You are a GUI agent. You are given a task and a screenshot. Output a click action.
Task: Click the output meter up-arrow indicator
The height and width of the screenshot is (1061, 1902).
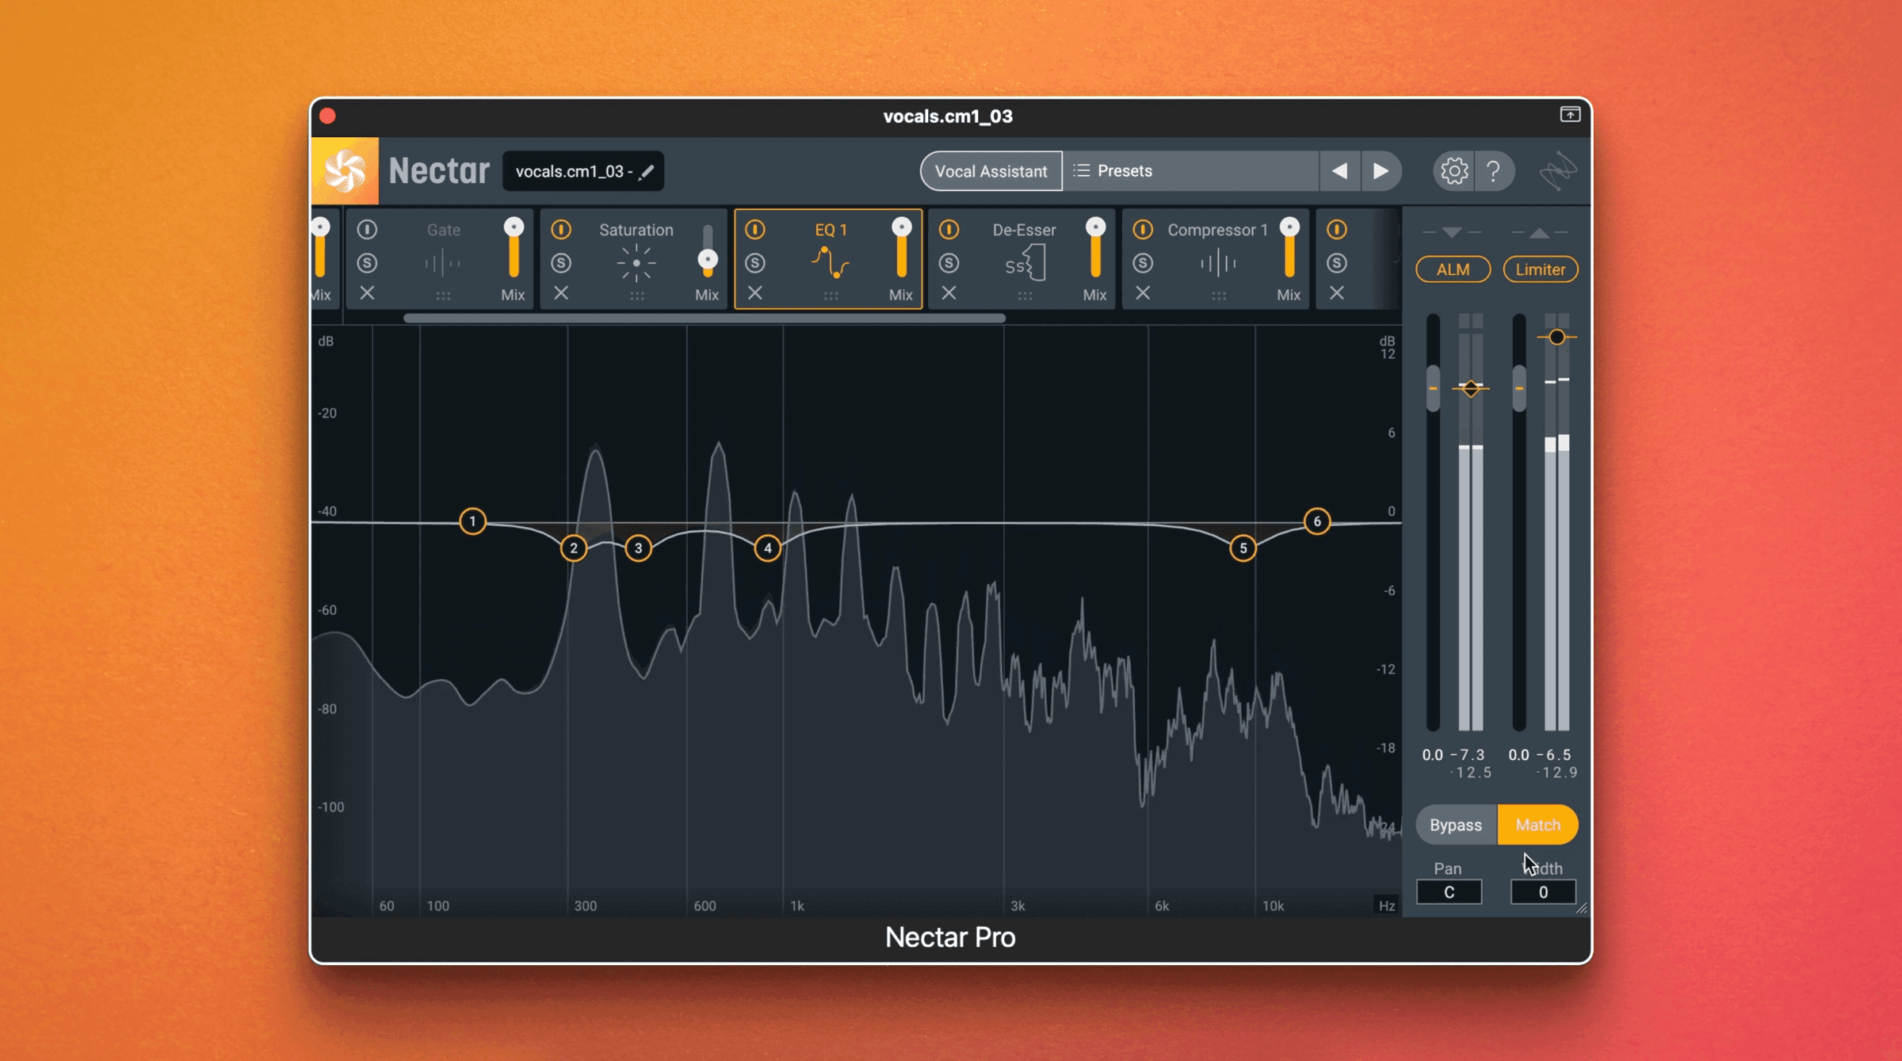1539,232
